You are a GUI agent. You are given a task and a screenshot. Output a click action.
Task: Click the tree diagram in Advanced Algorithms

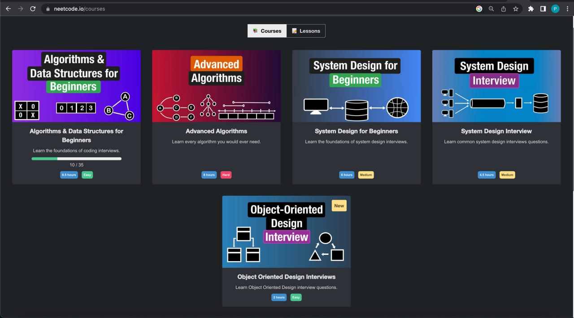click(x=208, y=106)
